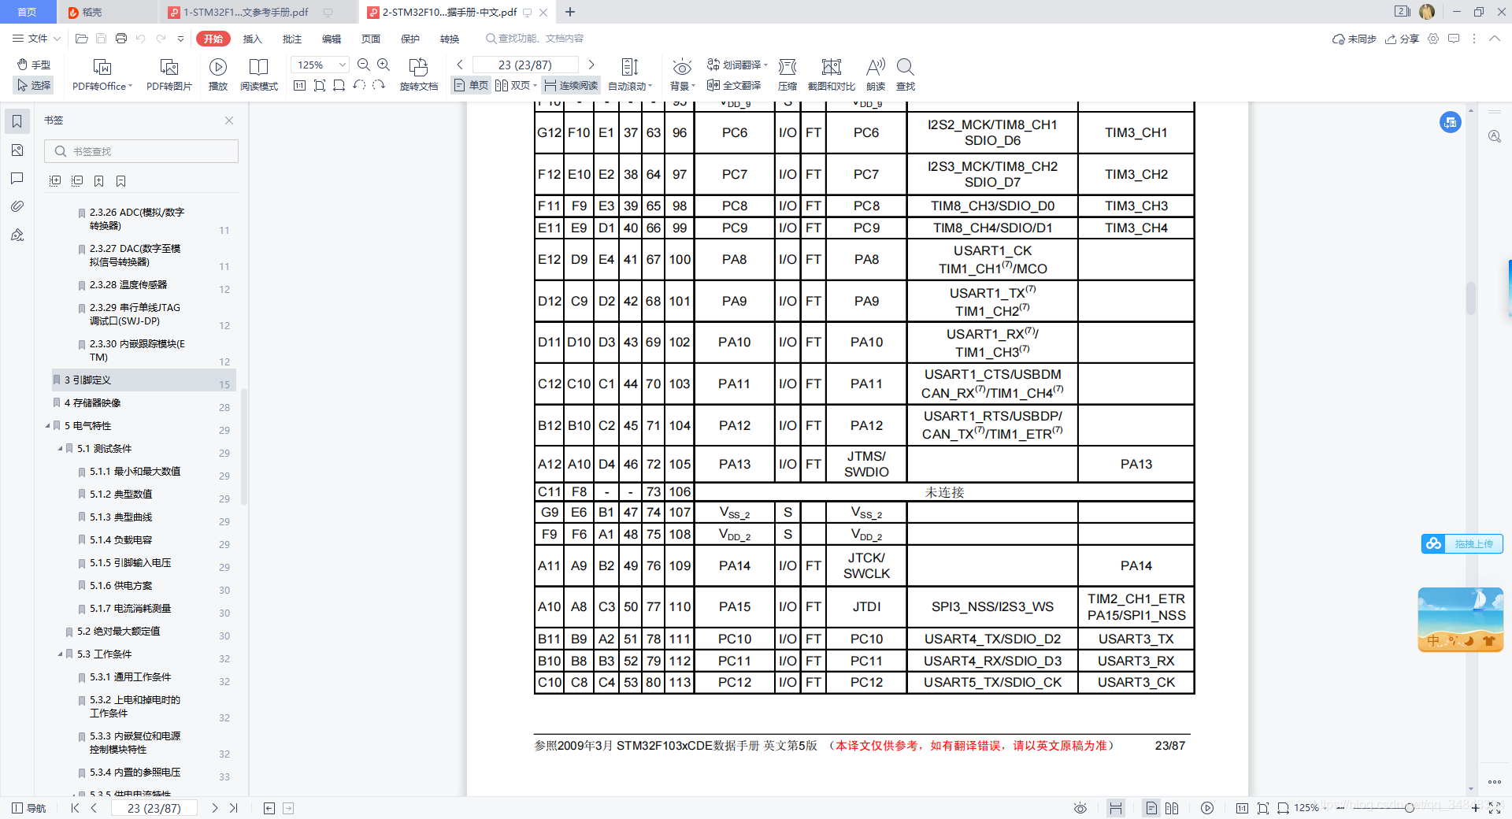This screenshot has height=819, width=1512.
Task: Open the comments sidebar panel
Action: tap(17, 178)
